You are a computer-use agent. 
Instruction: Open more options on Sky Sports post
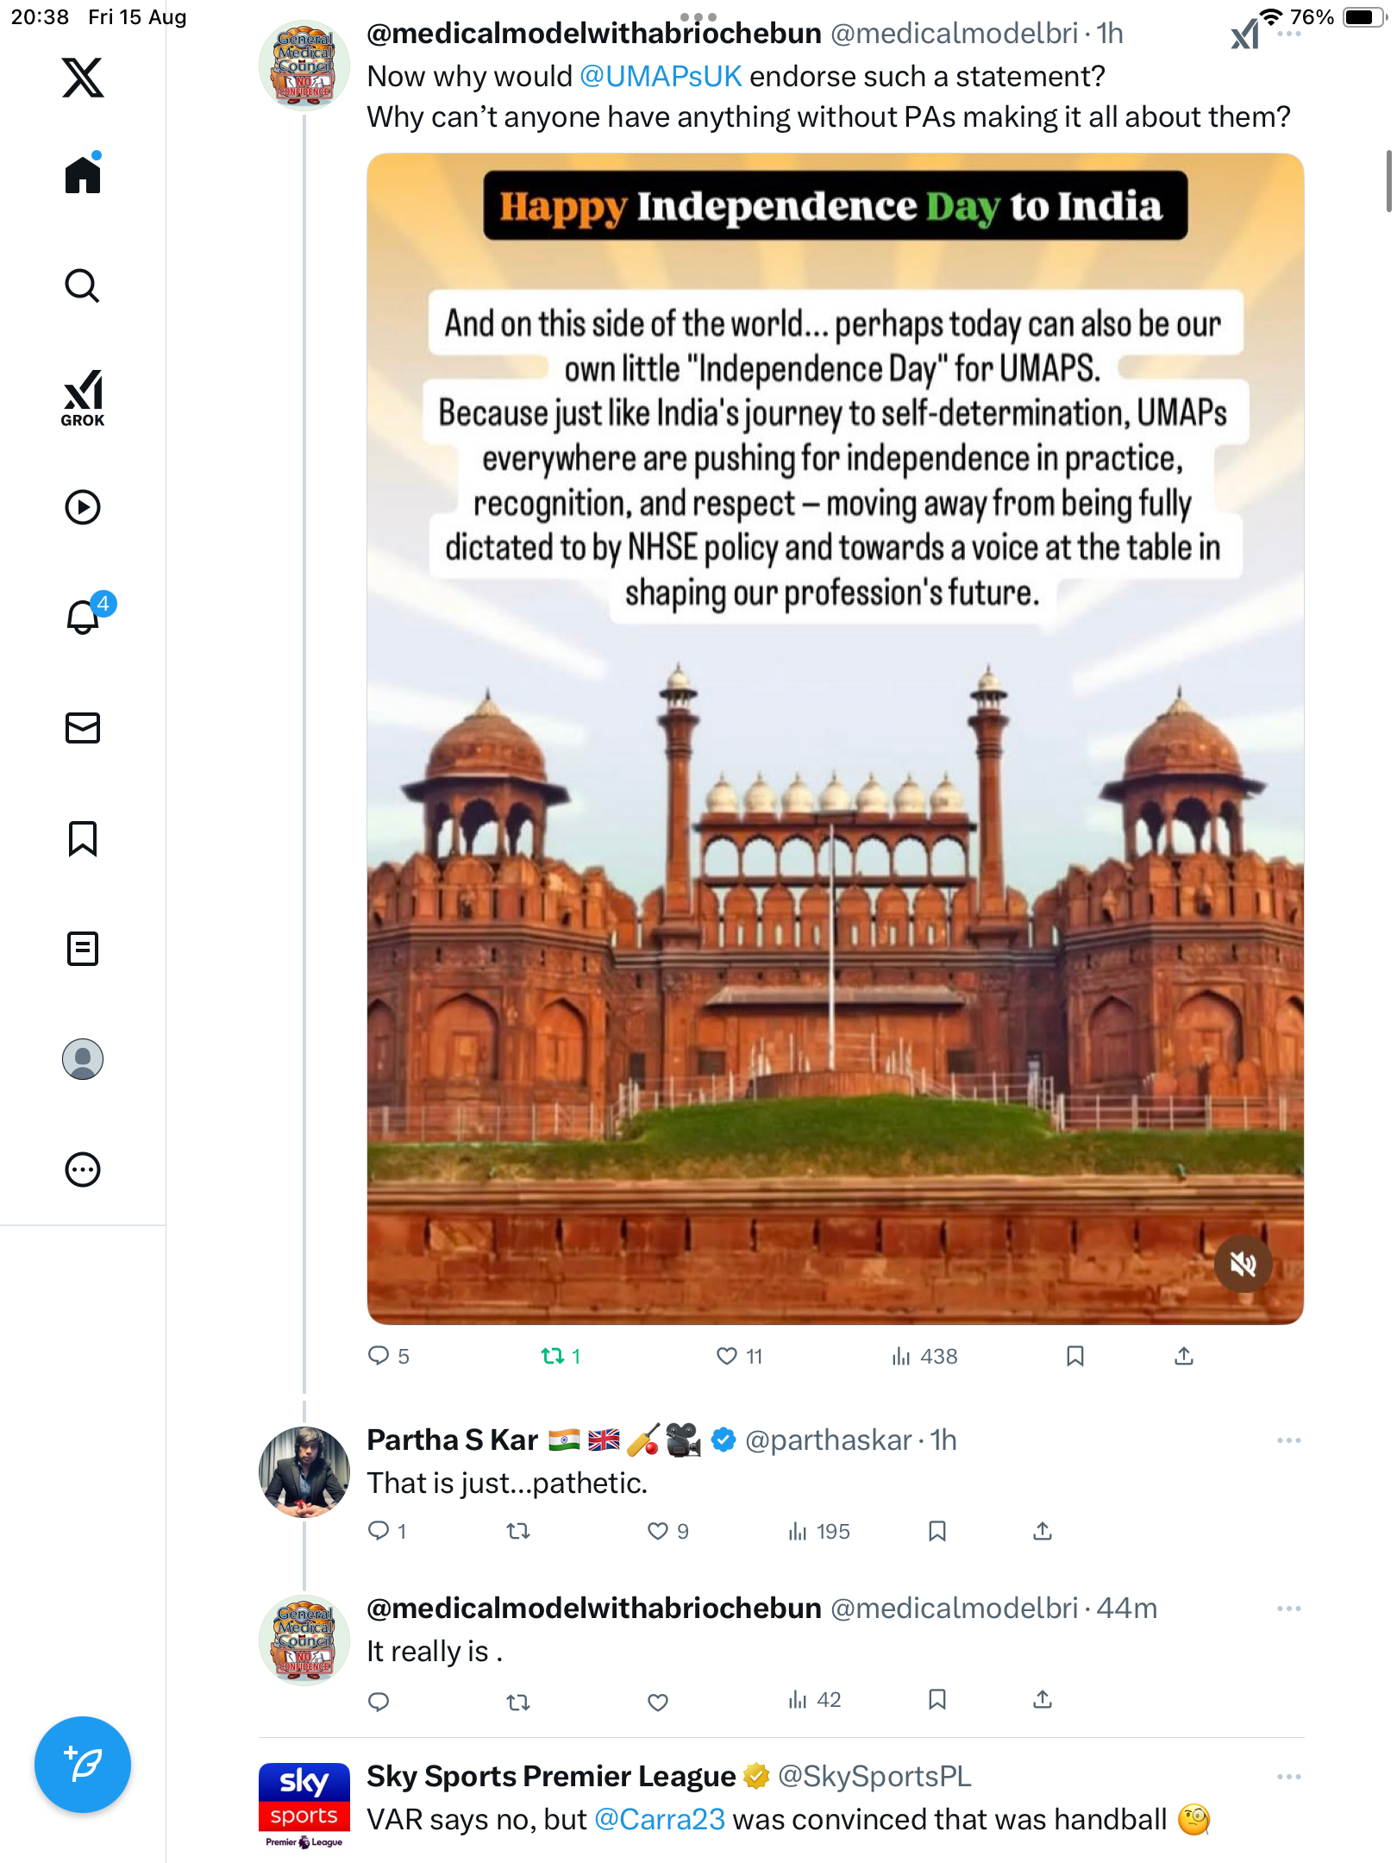[x=1288, y=1777]
